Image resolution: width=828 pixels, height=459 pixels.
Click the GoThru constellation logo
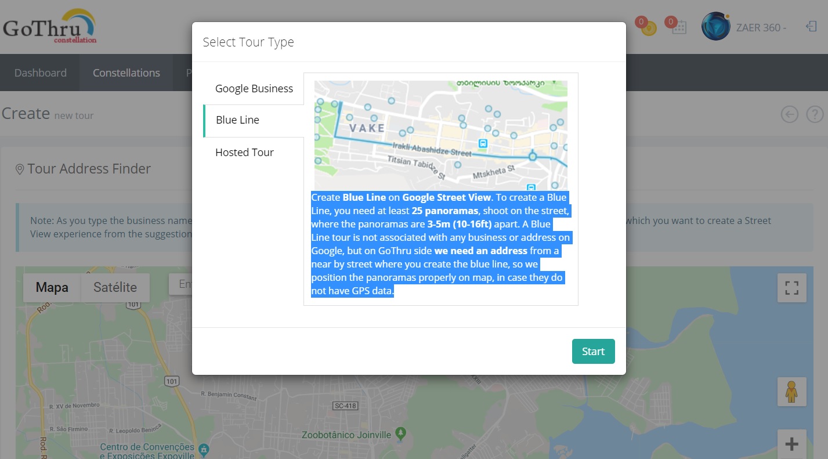point(49,27)
